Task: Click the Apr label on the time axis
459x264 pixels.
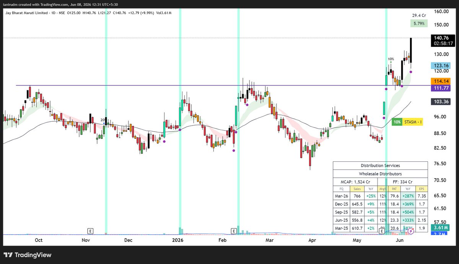Action: click(312, 240)
